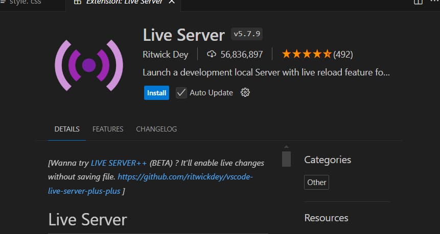The height and width of the screenshot is (234, 440).
Task: Switch to the DETAILS tab
Action: (x=67, y=129)
